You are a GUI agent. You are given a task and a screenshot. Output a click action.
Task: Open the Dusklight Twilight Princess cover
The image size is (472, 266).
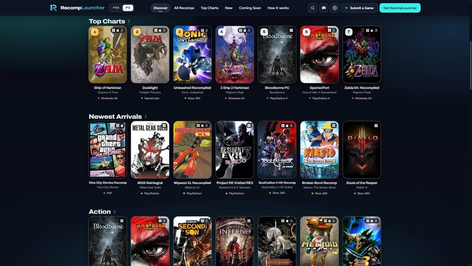point(150,55)
